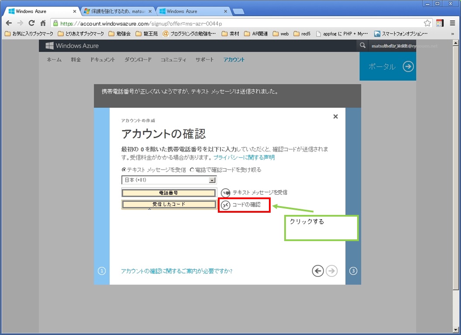
Task: Go to previous step with left arrow circle
Action: click(318, 271)
